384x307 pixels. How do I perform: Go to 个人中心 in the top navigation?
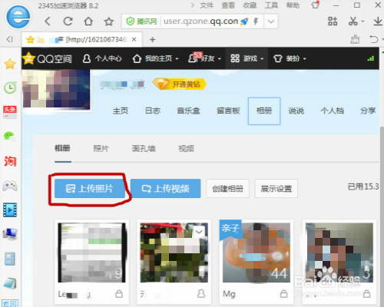(x=102, y=58)
